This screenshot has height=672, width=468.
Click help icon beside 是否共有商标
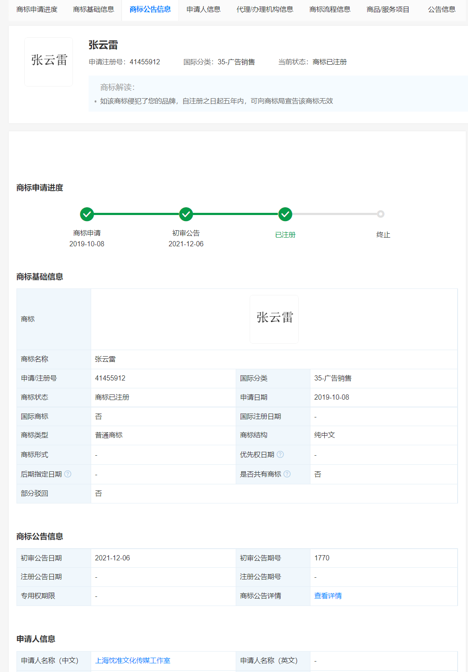point(287,474)
